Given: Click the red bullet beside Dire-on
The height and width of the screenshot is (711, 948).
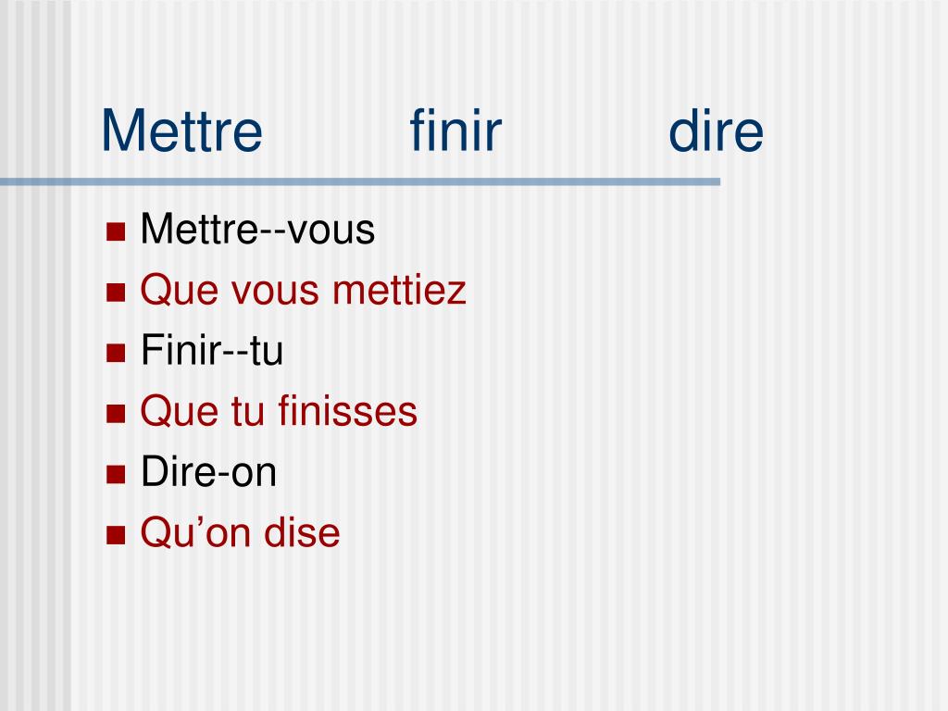Looking at the screenshot, I should [x=116, y=475].
